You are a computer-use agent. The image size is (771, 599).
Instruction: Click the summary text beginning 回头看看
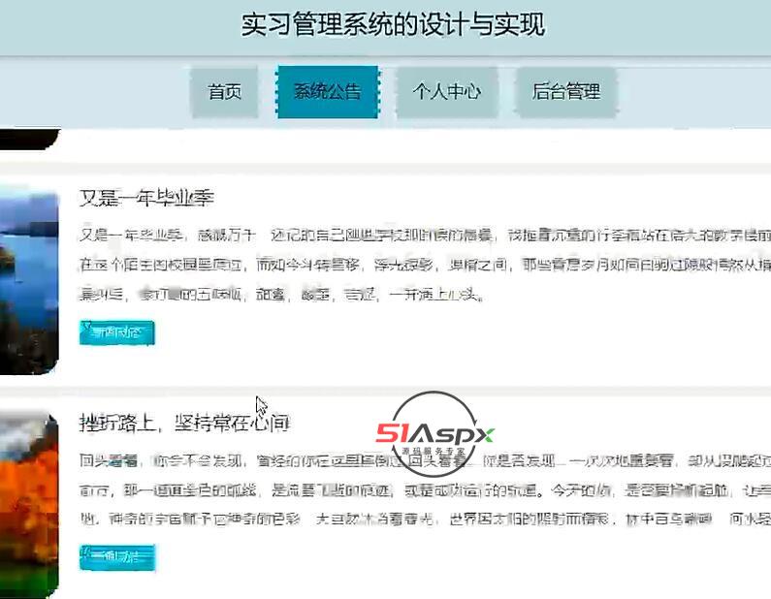(425, 489)
